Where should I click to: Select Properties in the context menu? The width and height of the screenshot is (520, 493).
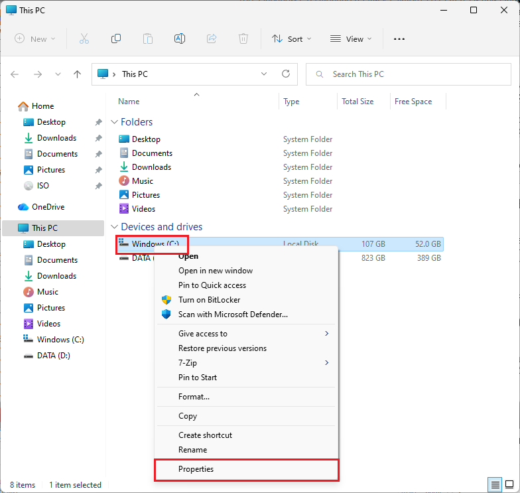tap(196, 469)
